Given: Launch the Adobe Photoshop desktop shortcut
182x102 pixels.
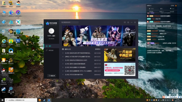Looking at the screenshot, I should (18, 43).
